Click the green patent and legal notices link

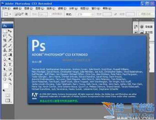59,101
